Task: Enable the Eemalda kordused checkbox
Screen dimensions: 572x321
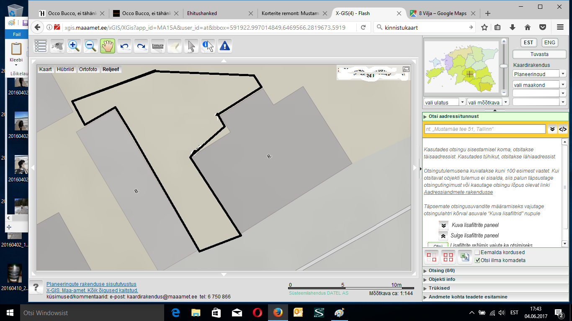Action: (477, 252)
